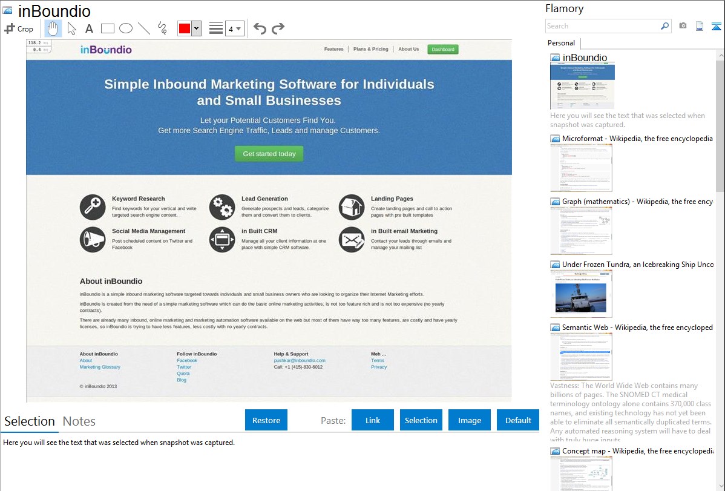Screen dimensions: 725x491
Task: Click the Flamory search input field
Action: pos(603,26)
